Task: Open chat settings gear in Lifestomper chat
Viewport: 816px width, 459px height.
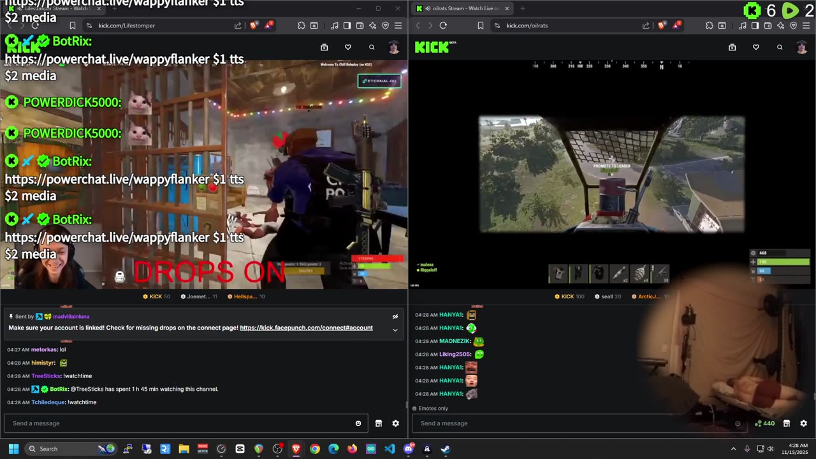Action: point(395,423)
